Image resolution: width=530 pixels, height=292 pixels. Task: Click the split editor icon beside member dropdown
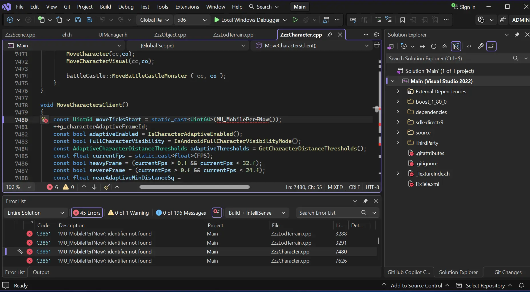pyautogui.click(x=377, y=45)
